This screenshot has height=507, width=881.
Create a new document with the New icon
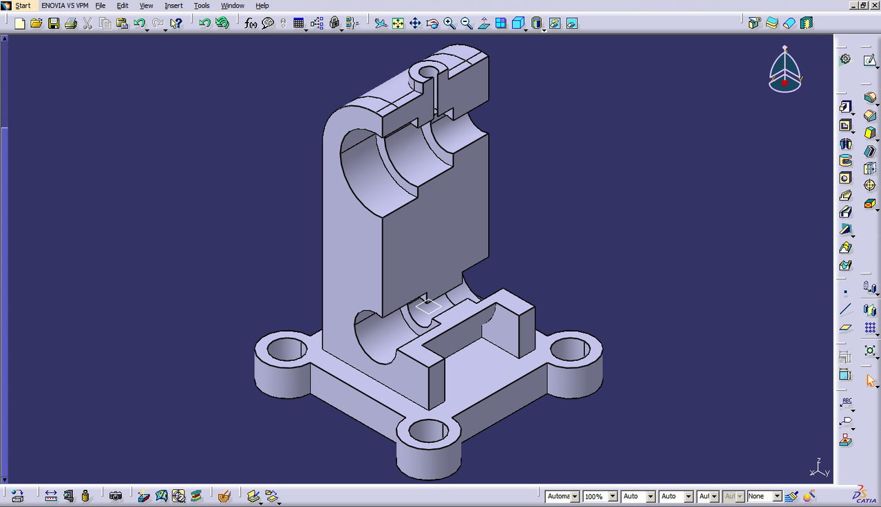[20, 23]
